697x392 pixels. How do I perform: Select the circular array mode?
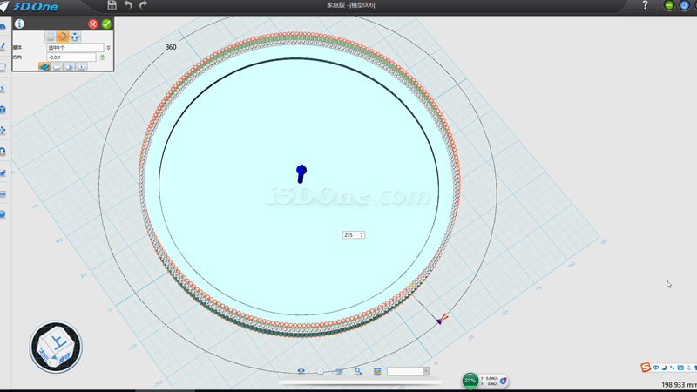63,37
